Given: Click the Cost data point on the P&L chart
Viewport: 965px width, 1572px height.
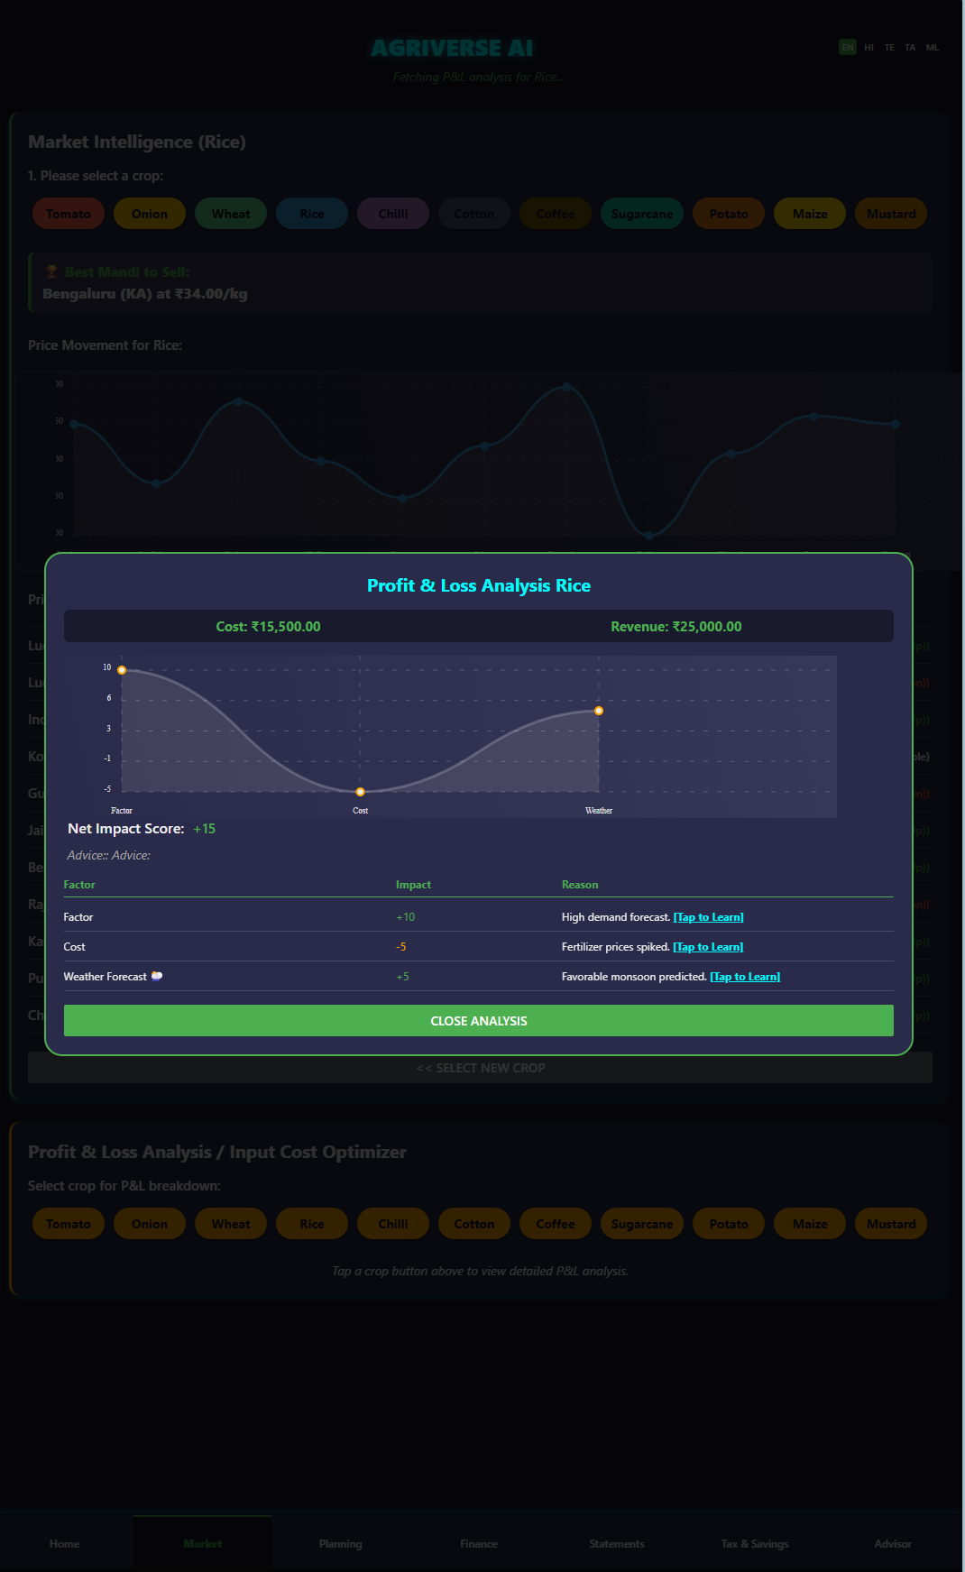Looking at the screenshot, I should 360,792.
